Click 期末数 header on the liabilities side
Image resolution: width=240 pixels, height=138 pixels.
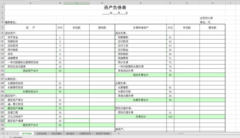[x=212, y=28]
